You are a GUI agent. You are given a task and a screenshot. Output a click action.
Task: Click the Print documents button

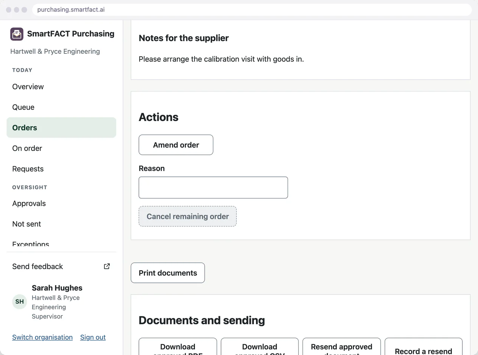tap(168, 273)
